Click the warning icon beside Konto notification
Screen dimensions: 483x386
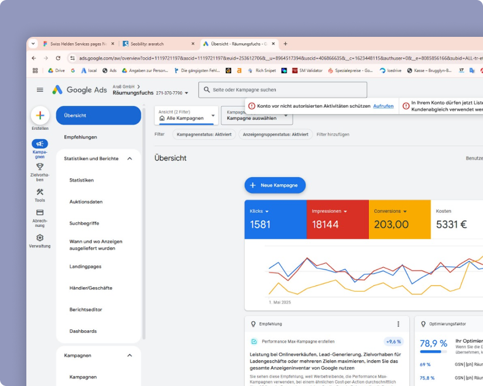(252, 106)
